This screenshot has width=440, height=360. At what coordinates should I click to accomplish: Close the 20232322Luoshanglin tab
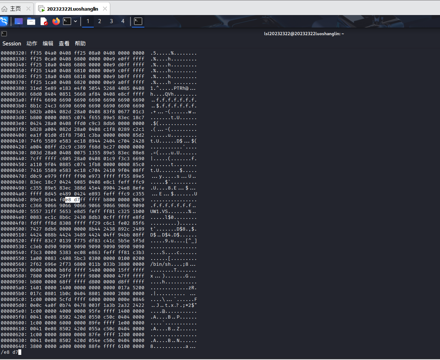(105, 8)
